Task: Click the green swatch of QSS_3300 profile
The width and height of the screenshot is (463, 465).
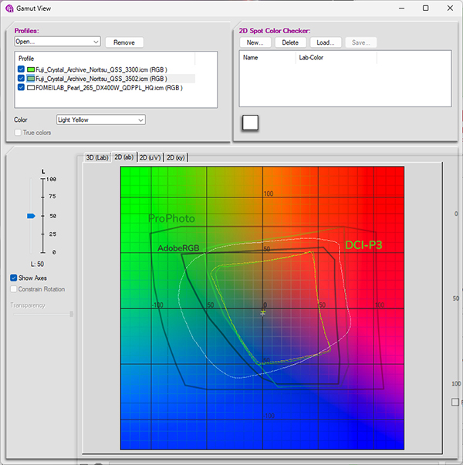Action: point(31,69)
